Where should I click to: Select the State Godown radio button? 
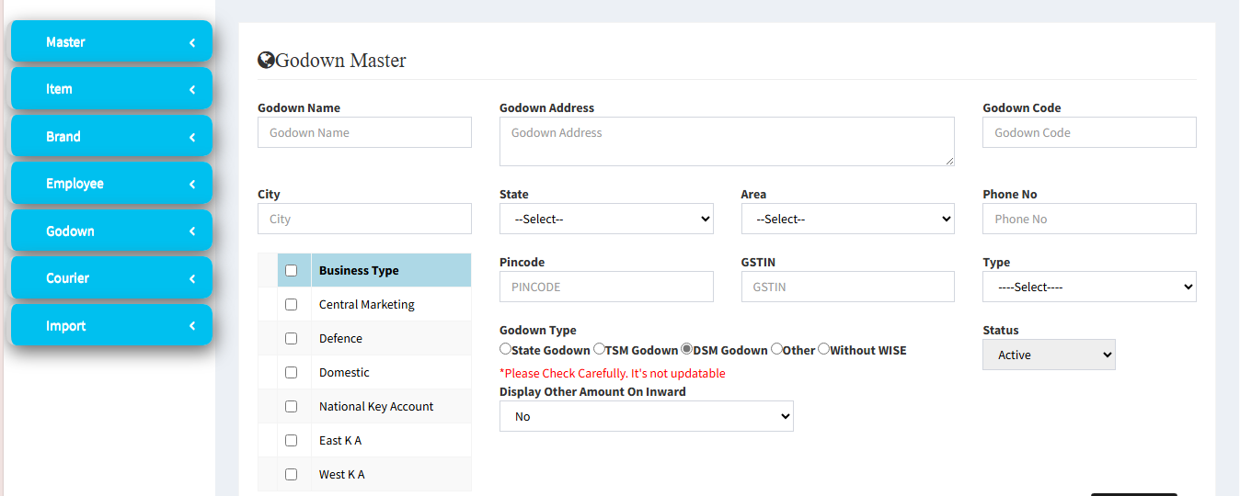click(505, 349)
